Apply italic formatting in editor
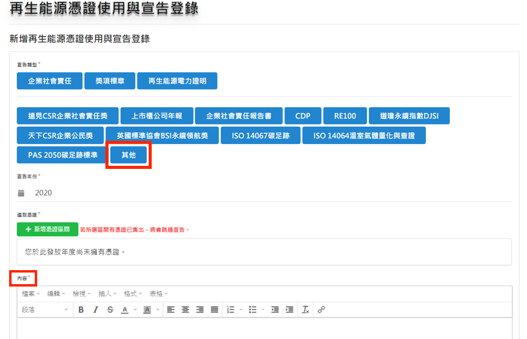Image resolution: width=527 pixels, height=339 pixels. [96, 310]
